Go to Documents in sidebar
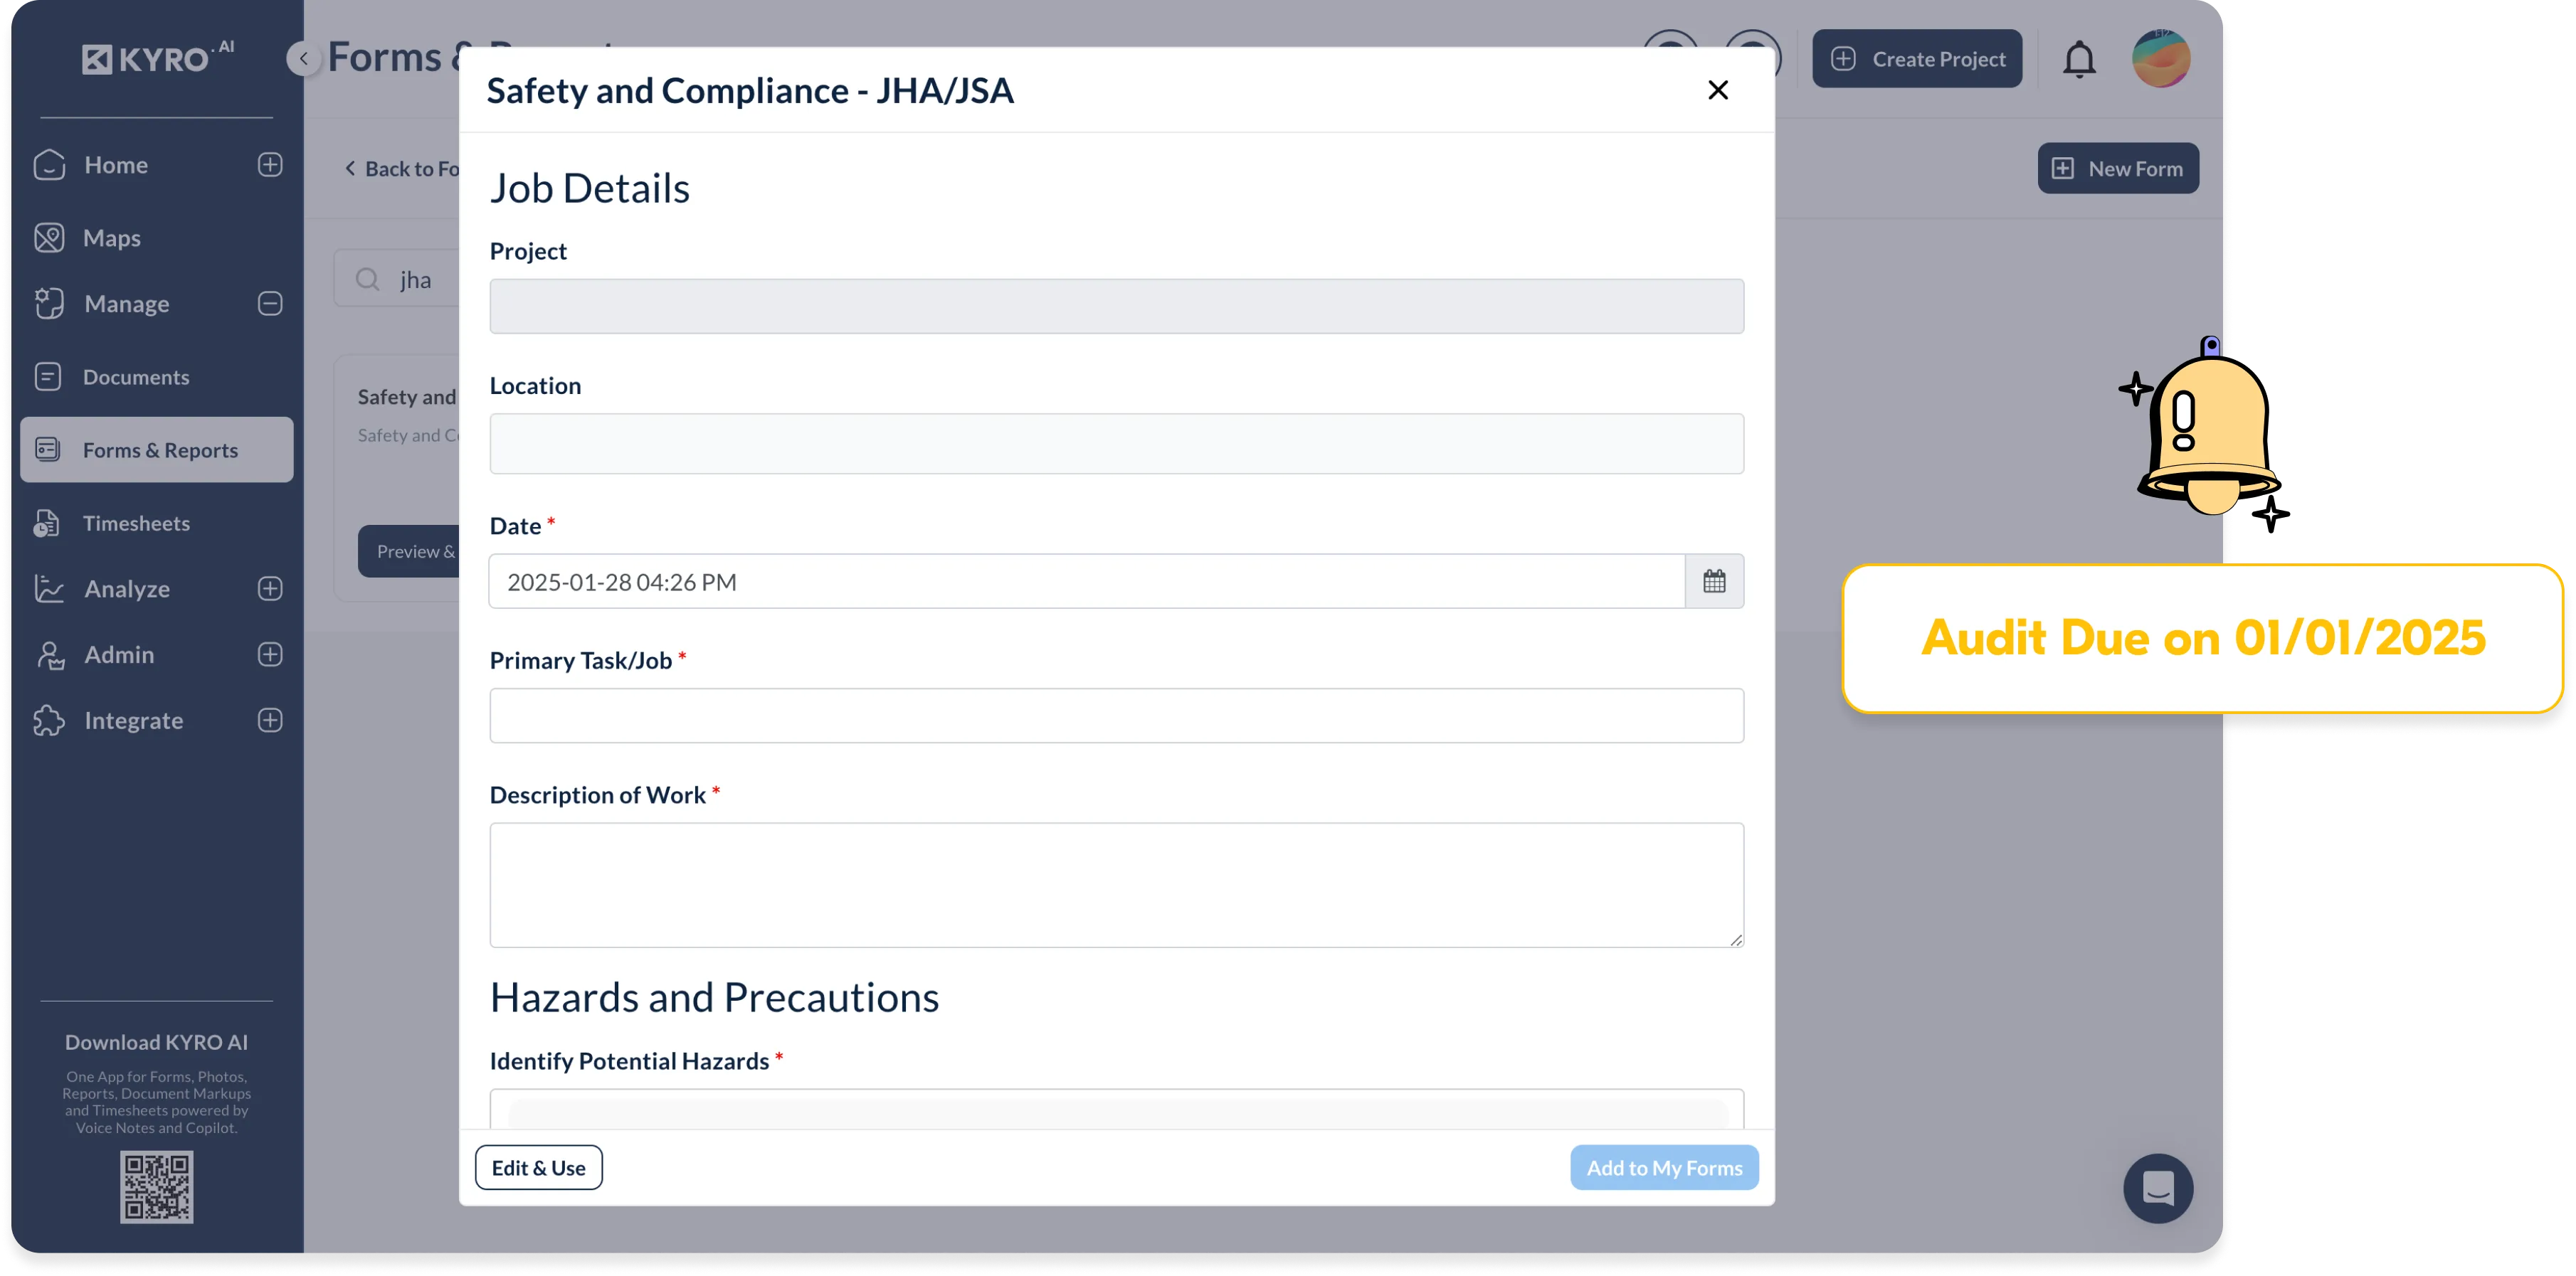 tap(136, 378)
